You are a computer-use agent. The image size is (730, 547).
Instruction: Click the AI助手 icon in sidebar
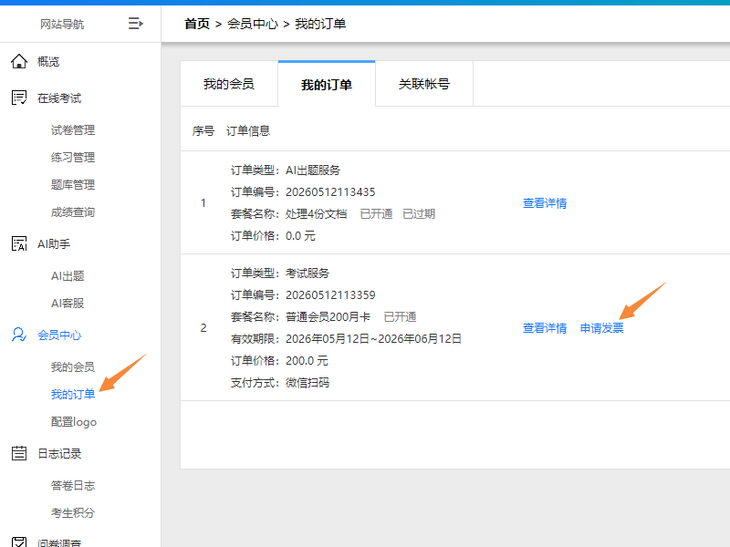click(19, 243)
